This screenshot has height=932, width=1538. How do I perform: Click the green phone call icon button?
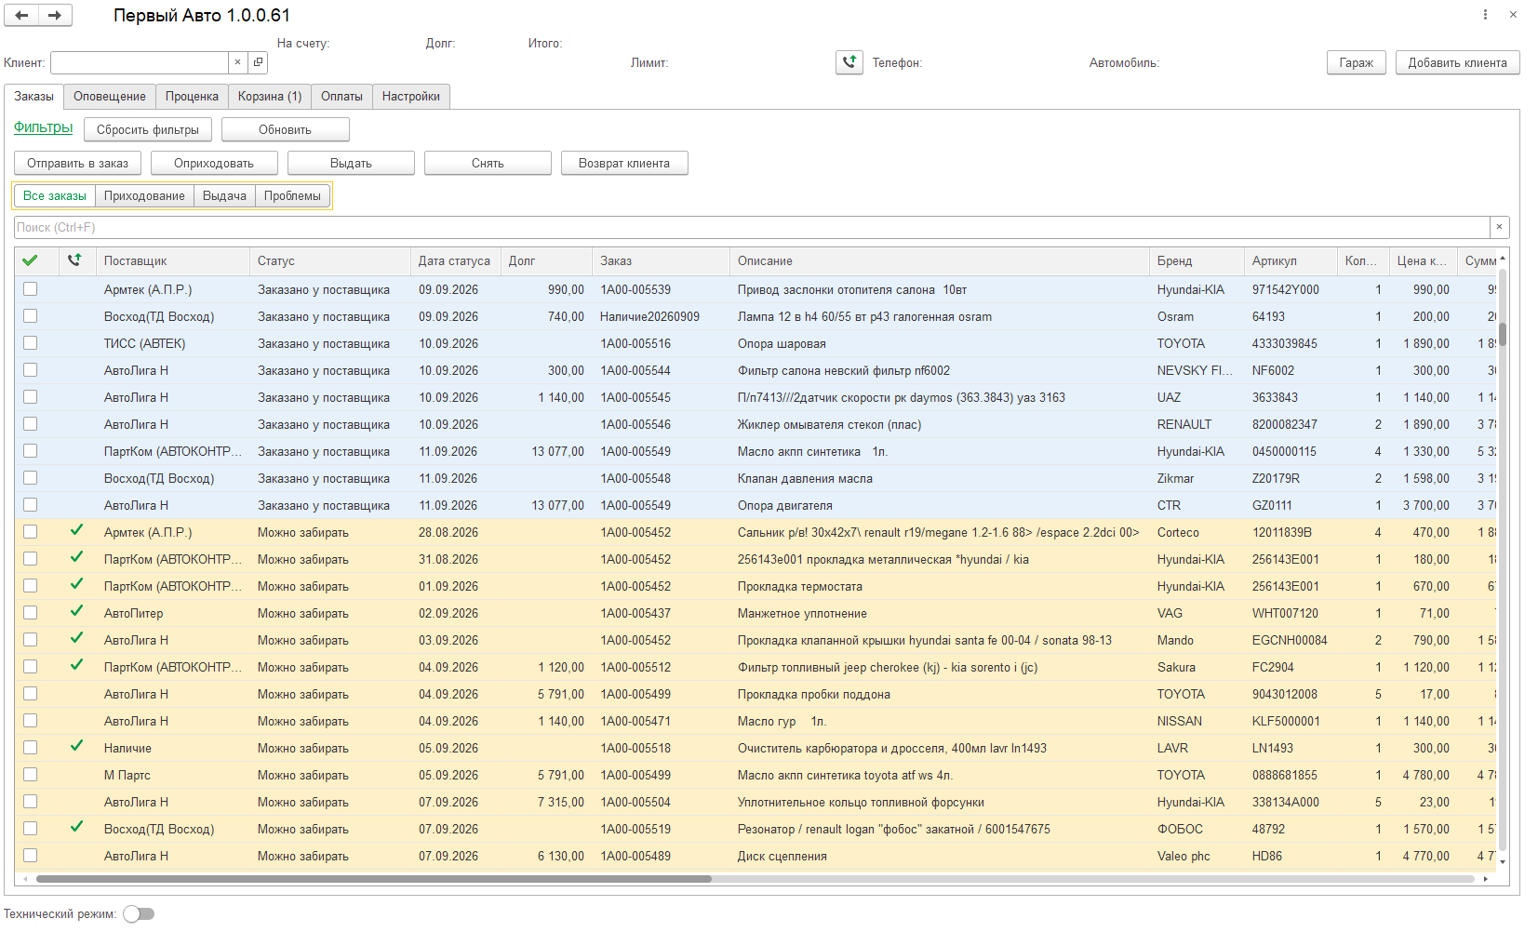point(849,62)
